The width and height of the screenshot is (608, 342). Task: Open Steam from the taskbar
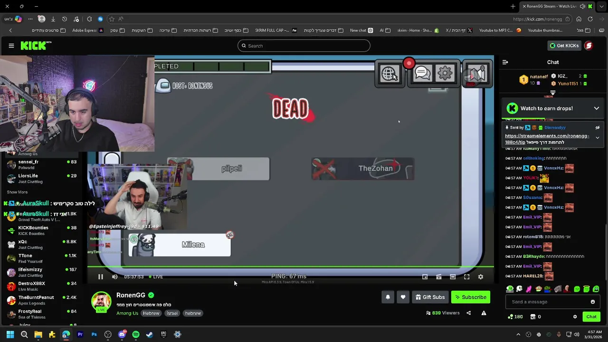click(x=150, y=334)
